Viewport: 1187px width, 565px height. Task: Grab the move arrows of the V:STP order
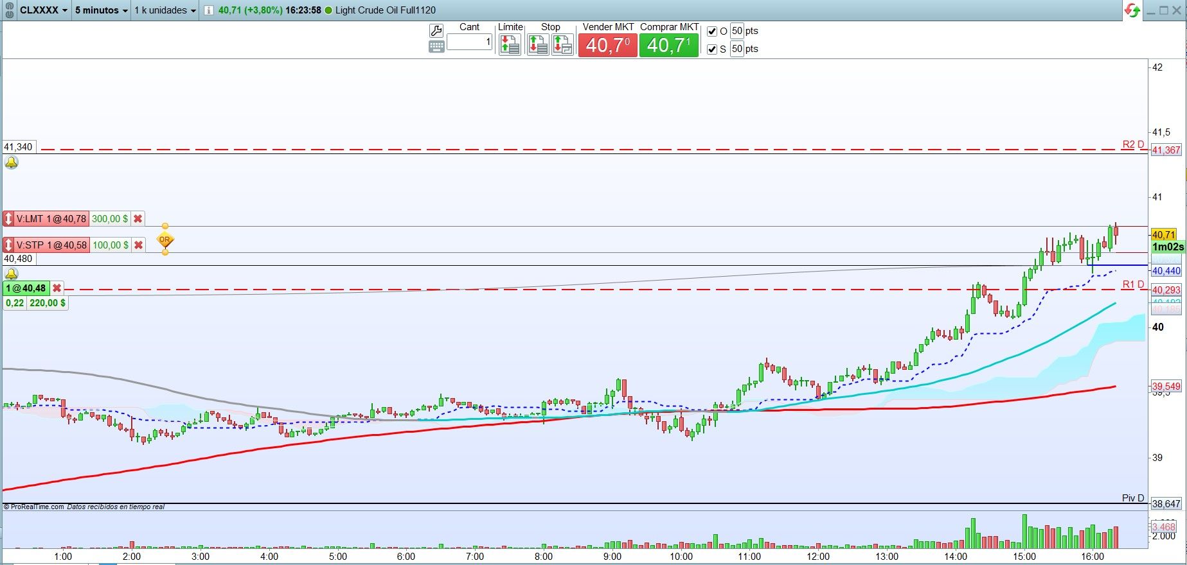coord(8,245)
